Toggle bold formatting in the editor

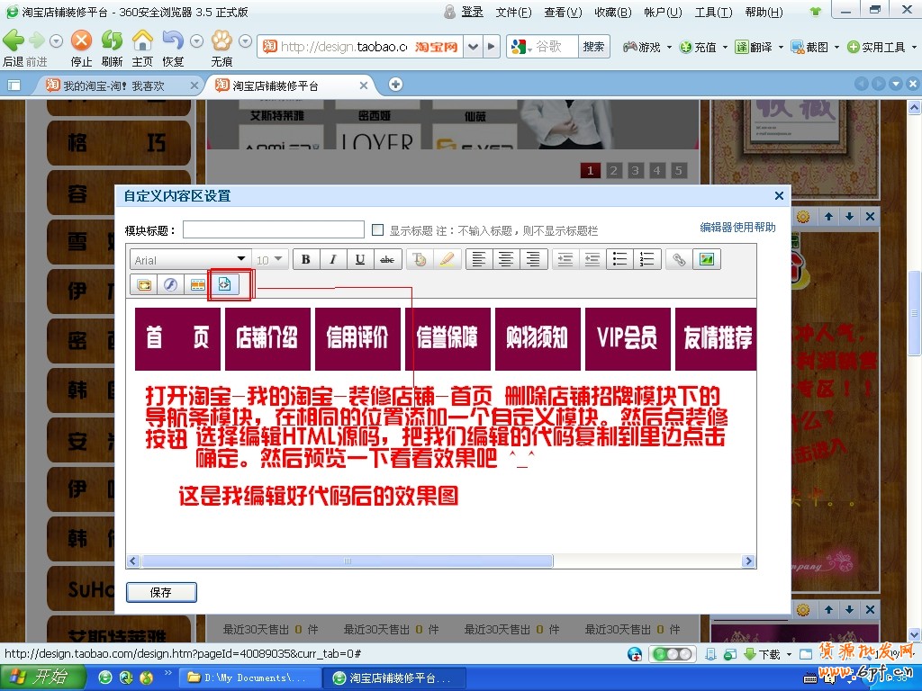tap(306, 259)
